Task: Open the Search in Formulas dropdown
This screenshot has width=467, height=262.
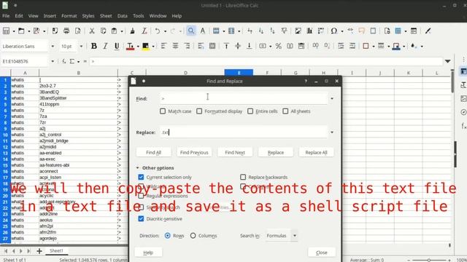Action: pyautogui.click(x=295, y=236)
